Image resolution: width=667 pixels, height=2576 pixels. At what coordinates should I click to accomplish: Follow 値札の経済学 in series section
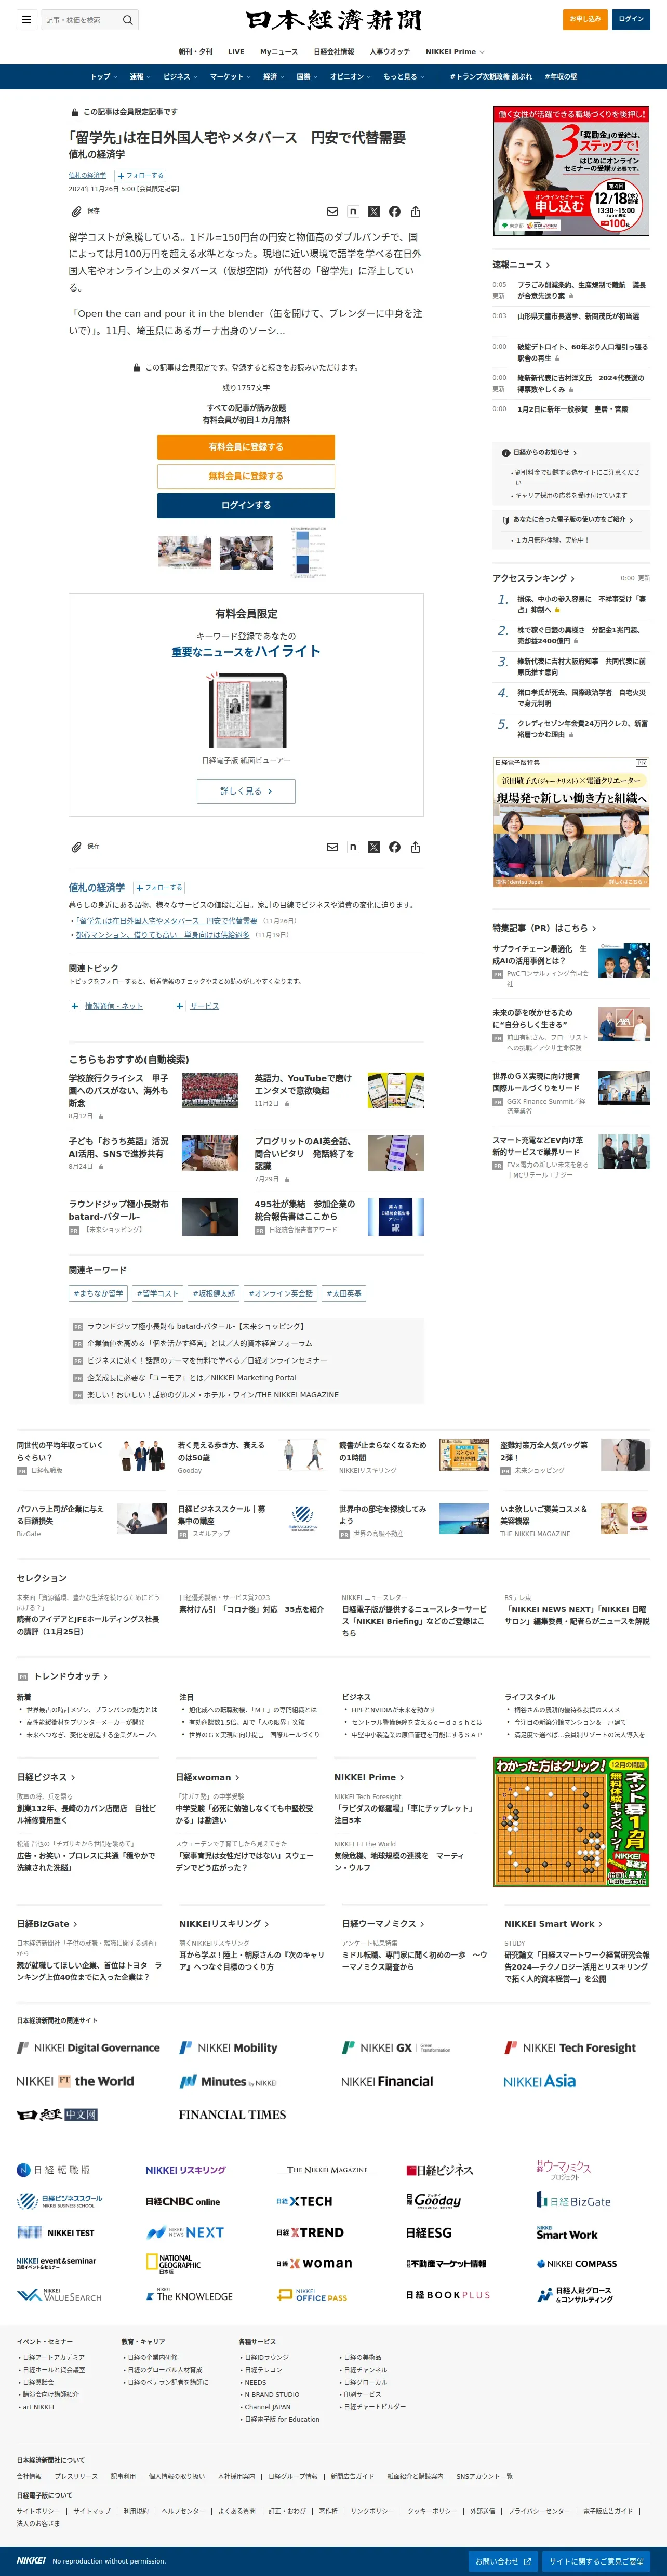coord(159,887)
